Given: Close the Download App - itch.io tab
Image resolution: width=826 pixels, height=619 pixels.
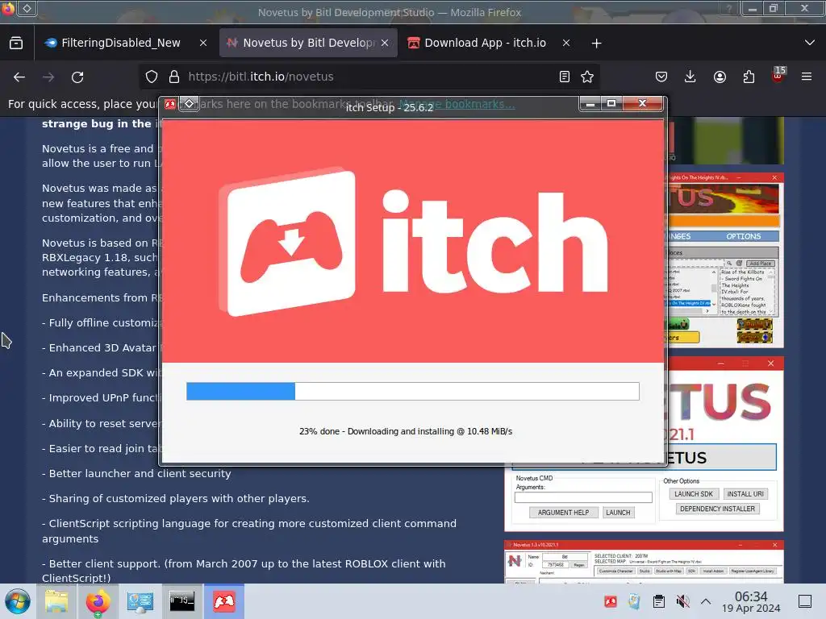Looking at the screenshot, I should pyautogui.click(x=566, y=44).
